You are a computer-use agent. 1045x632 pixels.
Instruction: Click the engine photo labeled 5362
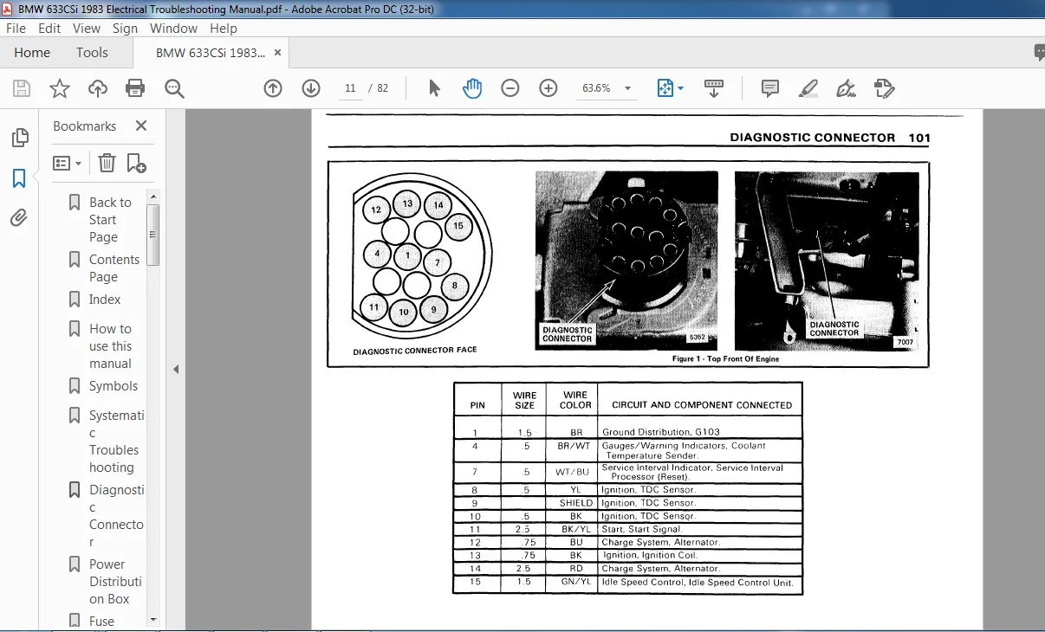626,261
